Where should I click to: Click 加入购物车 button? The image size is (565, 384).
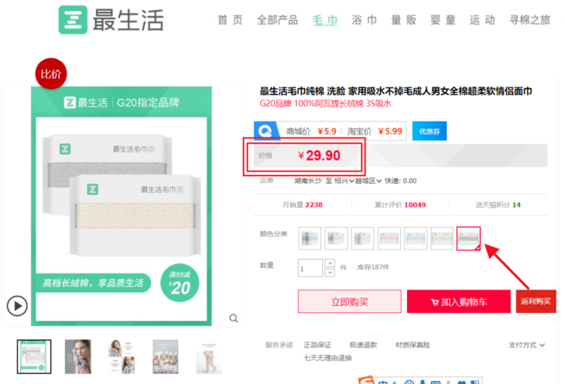(x=459, y=301)
